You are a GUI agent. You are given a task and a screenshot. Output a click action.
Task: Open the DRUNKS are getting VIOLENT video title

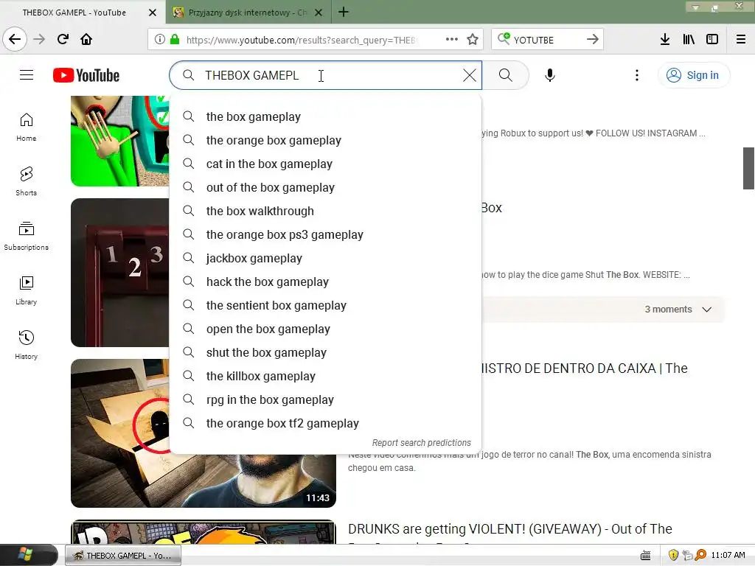(x=510, y=529)
